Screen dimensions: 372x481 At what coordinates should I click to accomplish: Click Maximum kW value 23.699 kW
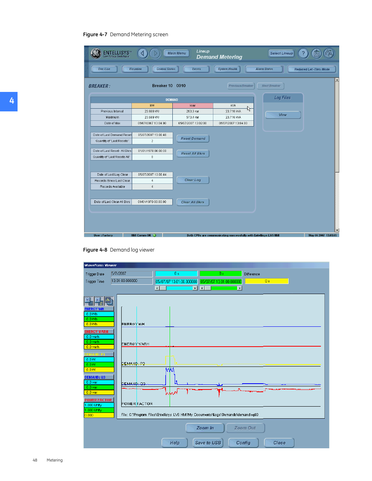click(152, 117)
